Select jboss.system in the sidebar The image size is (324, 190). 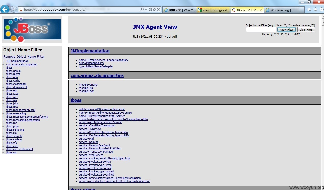[14, 139]
